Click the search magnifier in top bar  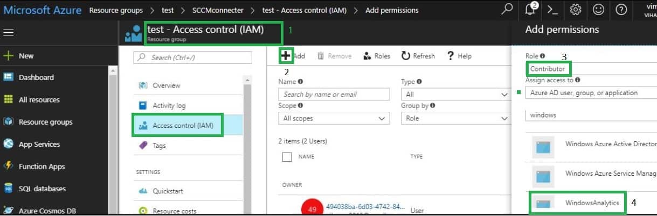click(x=507, y=10)
